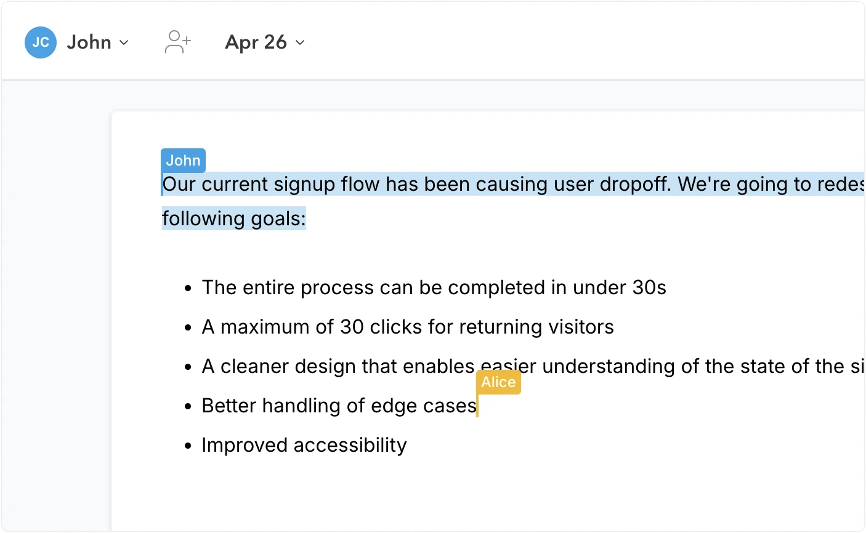Click the blue John cursor label
Screen dimensions: 866x533
183,161
